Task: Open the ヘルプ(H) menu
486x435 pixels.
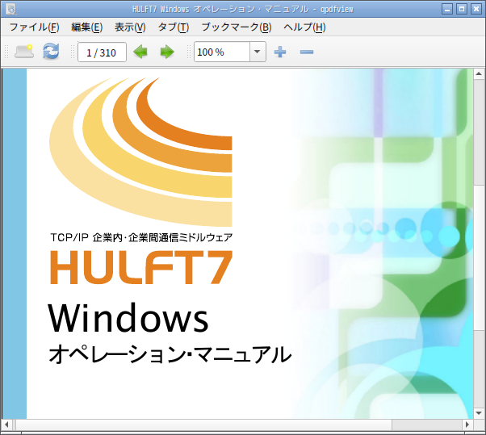Action: 304,27
